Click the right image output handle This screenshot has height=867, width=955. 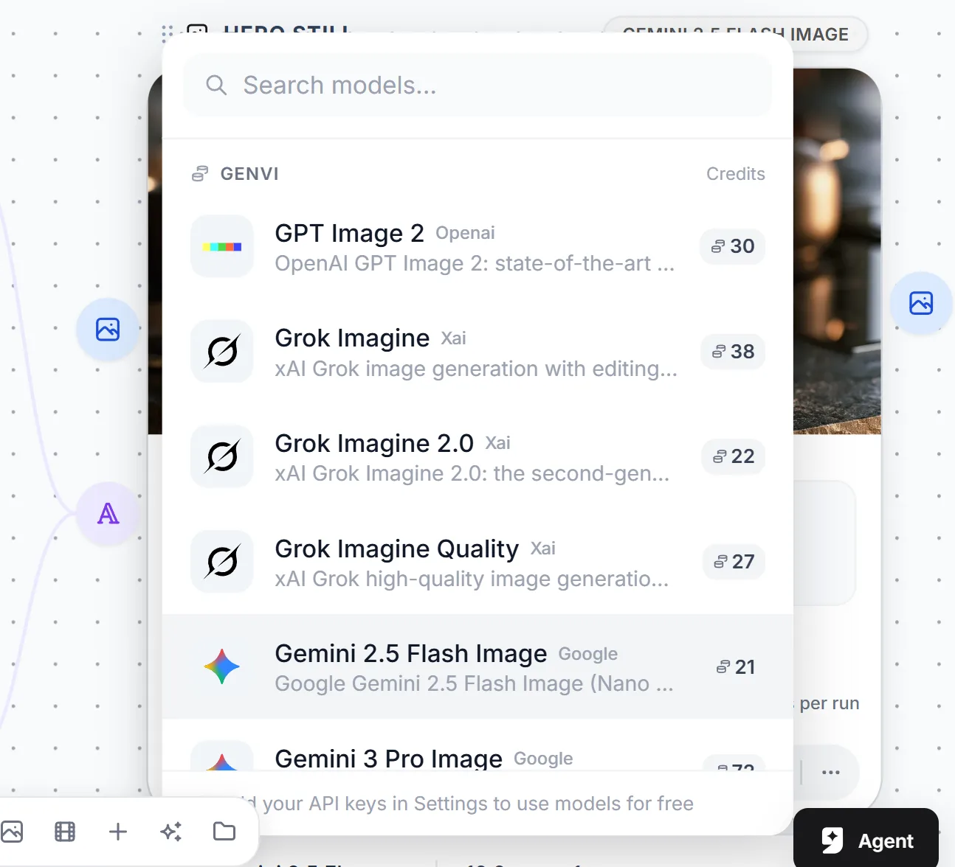click(921, 303)
